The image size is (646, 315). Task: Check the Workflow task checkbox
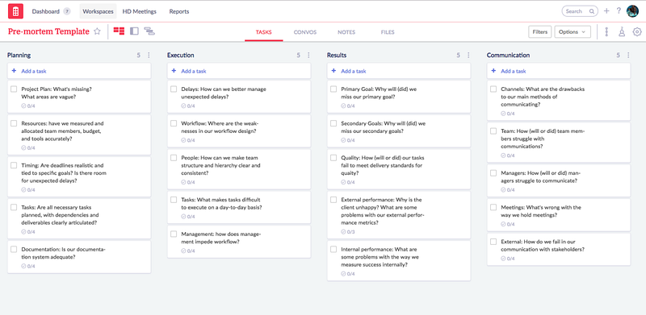(x=174, y=123)
